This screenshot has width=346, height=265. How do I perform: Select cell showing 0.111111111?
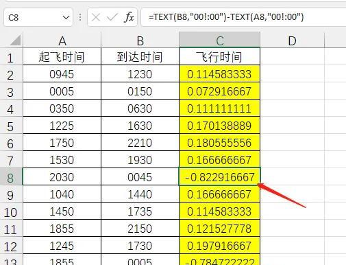(x=219, y=108)
